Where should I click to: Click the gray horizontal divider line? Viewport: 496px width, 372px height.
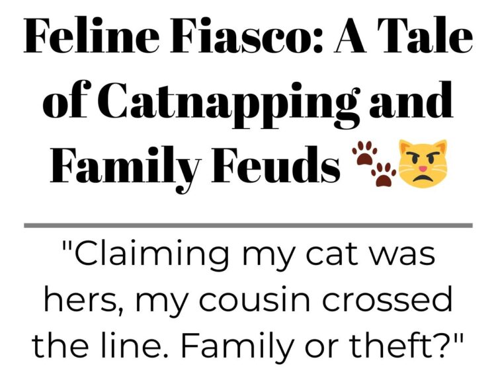click(248, 225)
